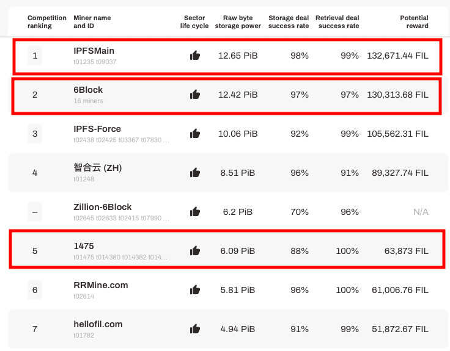Click the thumbs-up icon in Zillion-6Block row

pos(195,212)
